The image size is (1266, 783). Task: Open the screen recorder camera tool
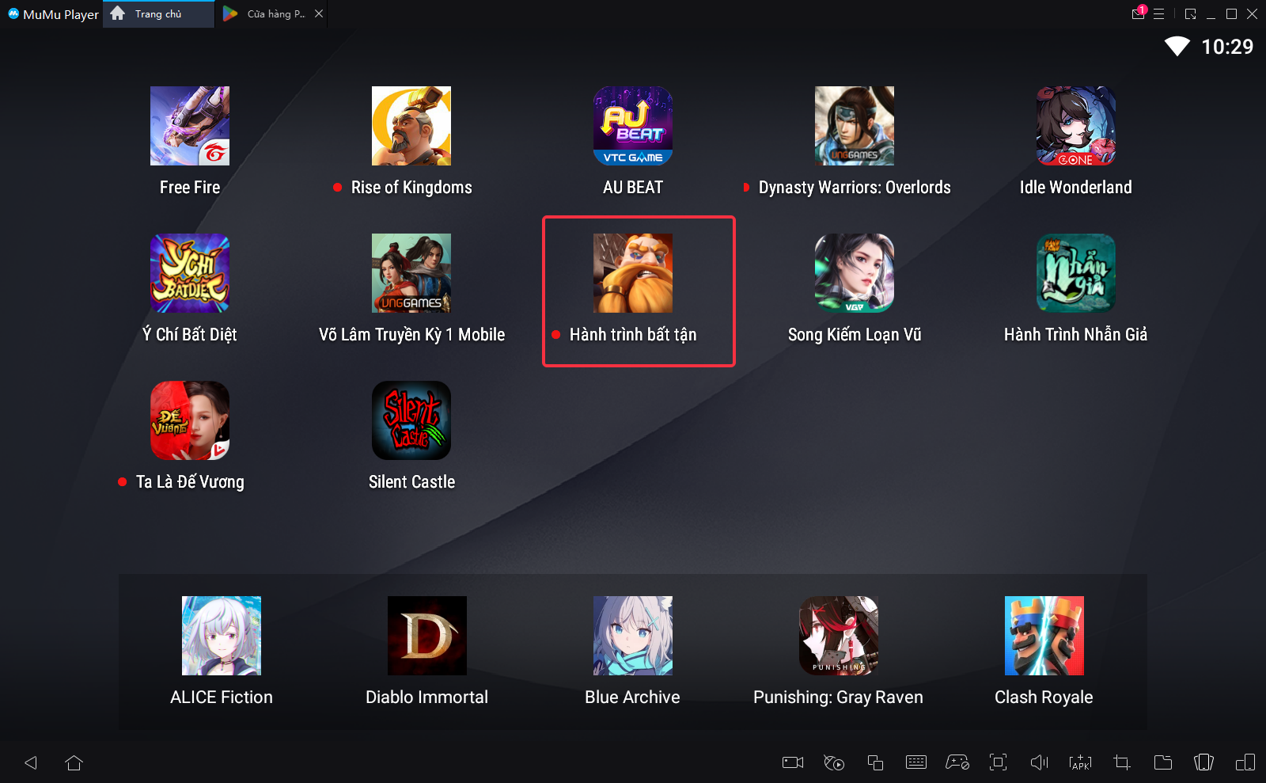point(792,762)
